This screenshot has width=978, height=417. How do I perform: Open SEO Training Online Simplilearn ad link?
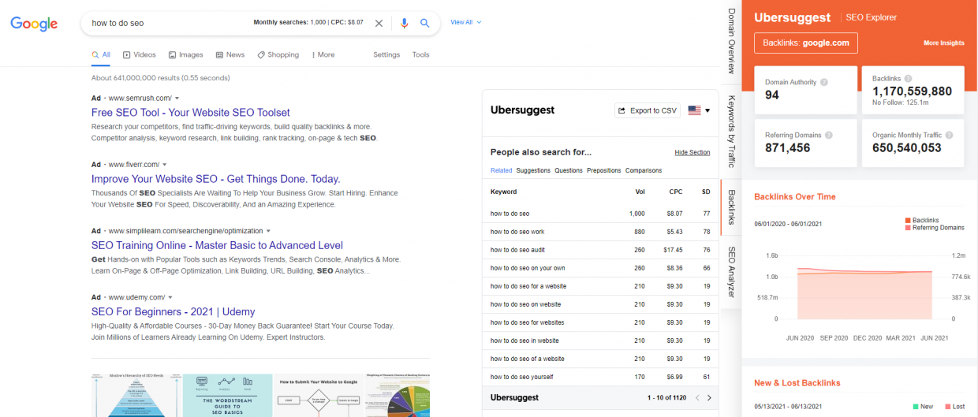tap(217, 245)
